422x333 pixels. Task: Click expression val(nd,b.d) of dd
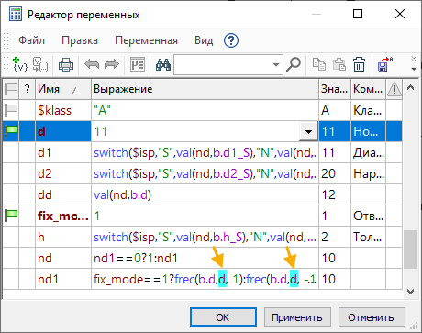point(205,194)
